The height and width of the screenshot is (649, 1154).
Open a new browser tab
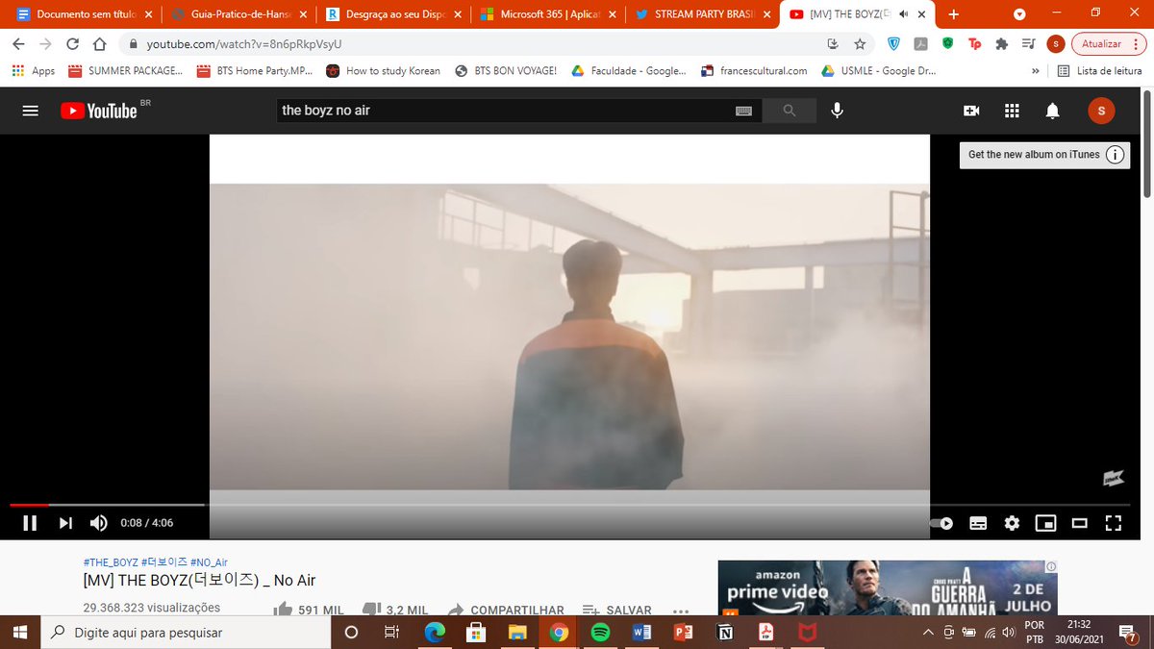pyautogui.click(x=953, y=14)
